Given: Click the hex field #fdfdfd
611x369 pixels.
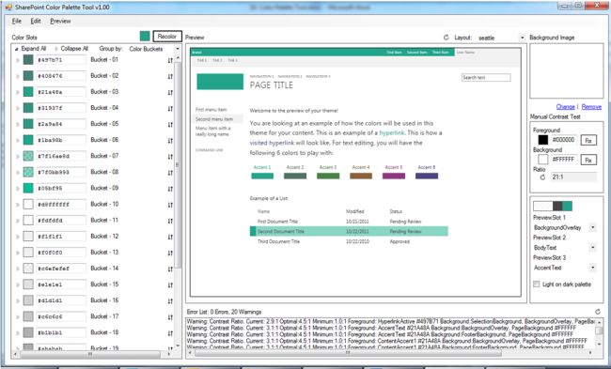Looking at the screenshot, I should 61,221.
